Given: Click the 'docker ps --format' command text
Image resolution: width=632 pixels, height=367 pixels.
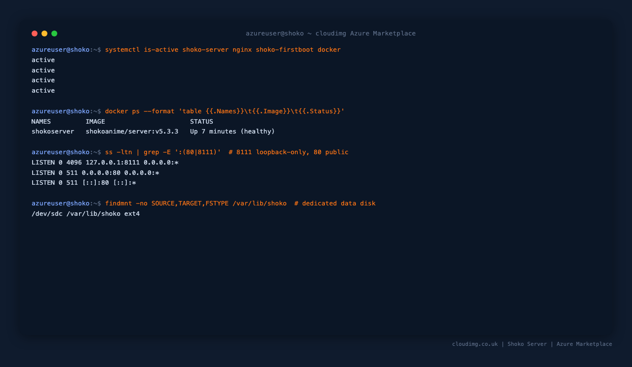Looking at the screenshot, I should point(225,111).
